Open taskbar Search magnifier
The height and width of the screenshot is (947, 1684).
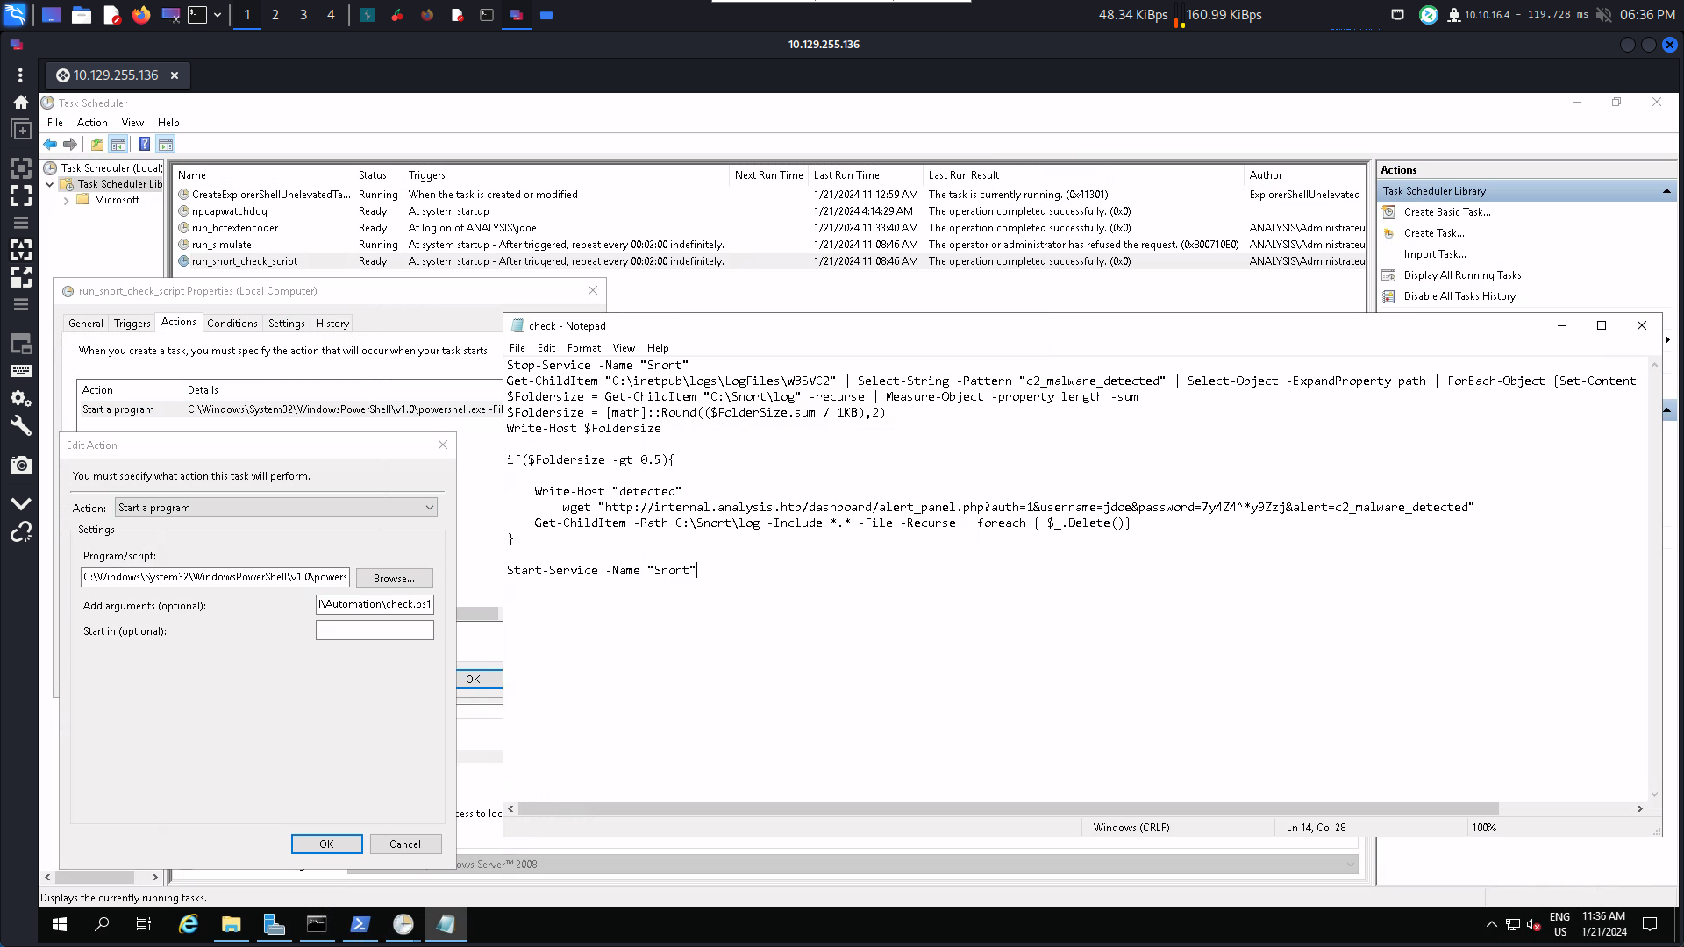(x=102, y=924)
